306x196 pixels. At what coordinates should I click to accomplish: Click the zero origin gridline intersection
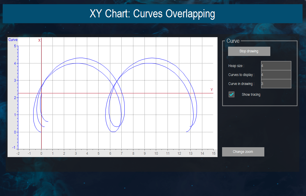coord(42,132)
